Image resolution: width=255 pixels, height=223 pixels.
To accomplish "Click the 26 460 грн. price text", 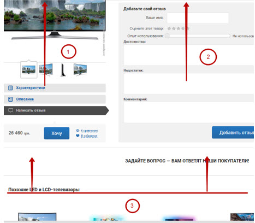I will tap(19, 133).
